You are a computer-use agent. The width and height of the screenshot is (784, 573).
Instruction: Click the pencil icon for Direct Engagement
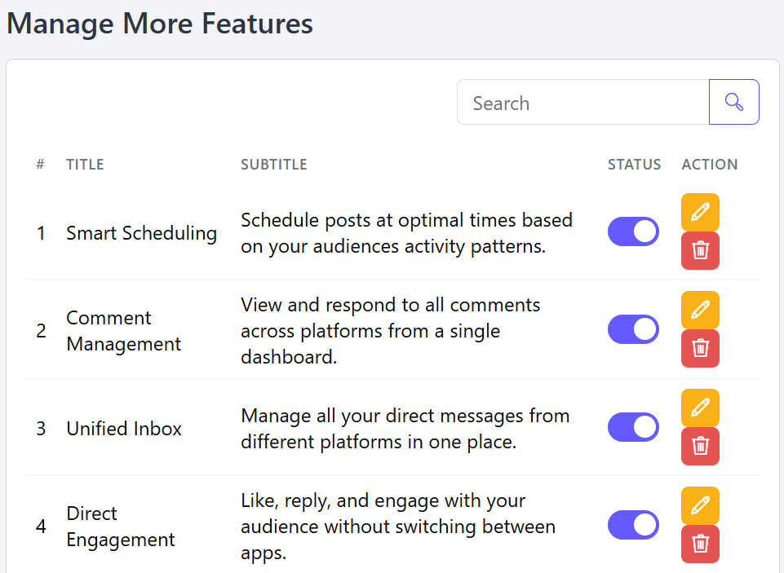tap(700, 506)
